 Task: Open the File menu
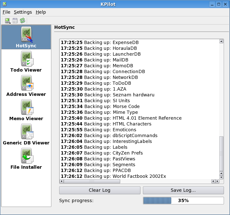pyautogui.click(x=7, y=12)
